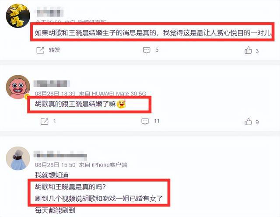Open yellow flower avatar profile

click(x=18, y=16)
